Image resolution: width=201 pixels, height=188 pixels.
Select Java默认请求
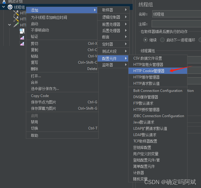(158, 122)
